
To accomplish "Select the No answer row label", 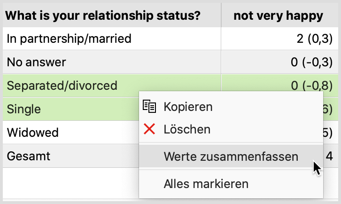I will (36, 62).
